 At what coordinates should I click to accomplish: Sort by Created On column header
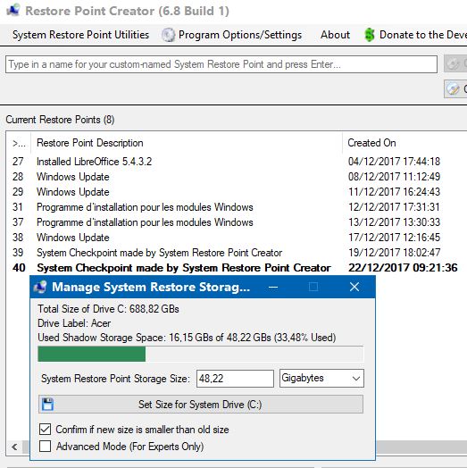404,143
